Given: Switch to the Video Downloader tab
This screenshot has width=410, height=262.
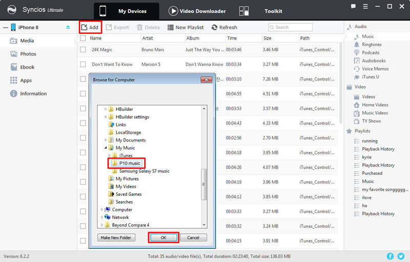Looking at the screenshot, I should tap(197, 11).
